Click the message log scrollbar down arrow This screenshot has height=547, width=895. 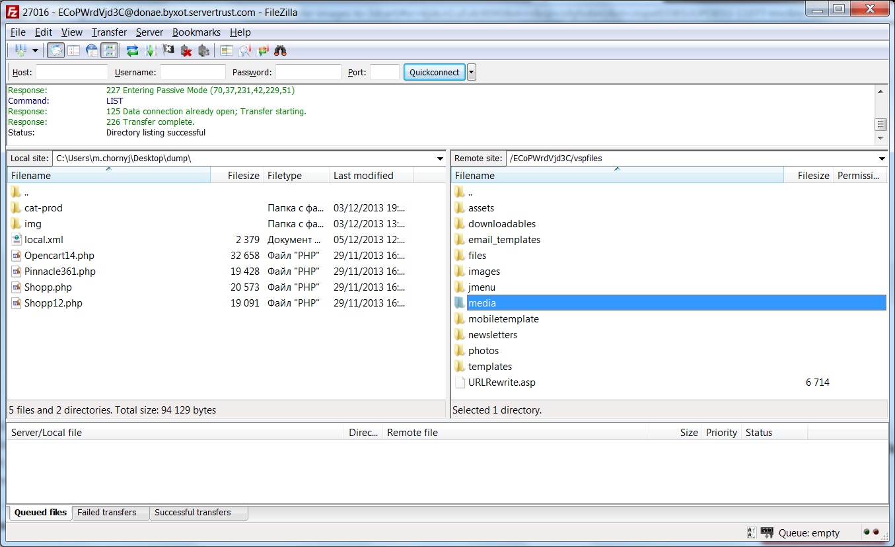(880, 139)
